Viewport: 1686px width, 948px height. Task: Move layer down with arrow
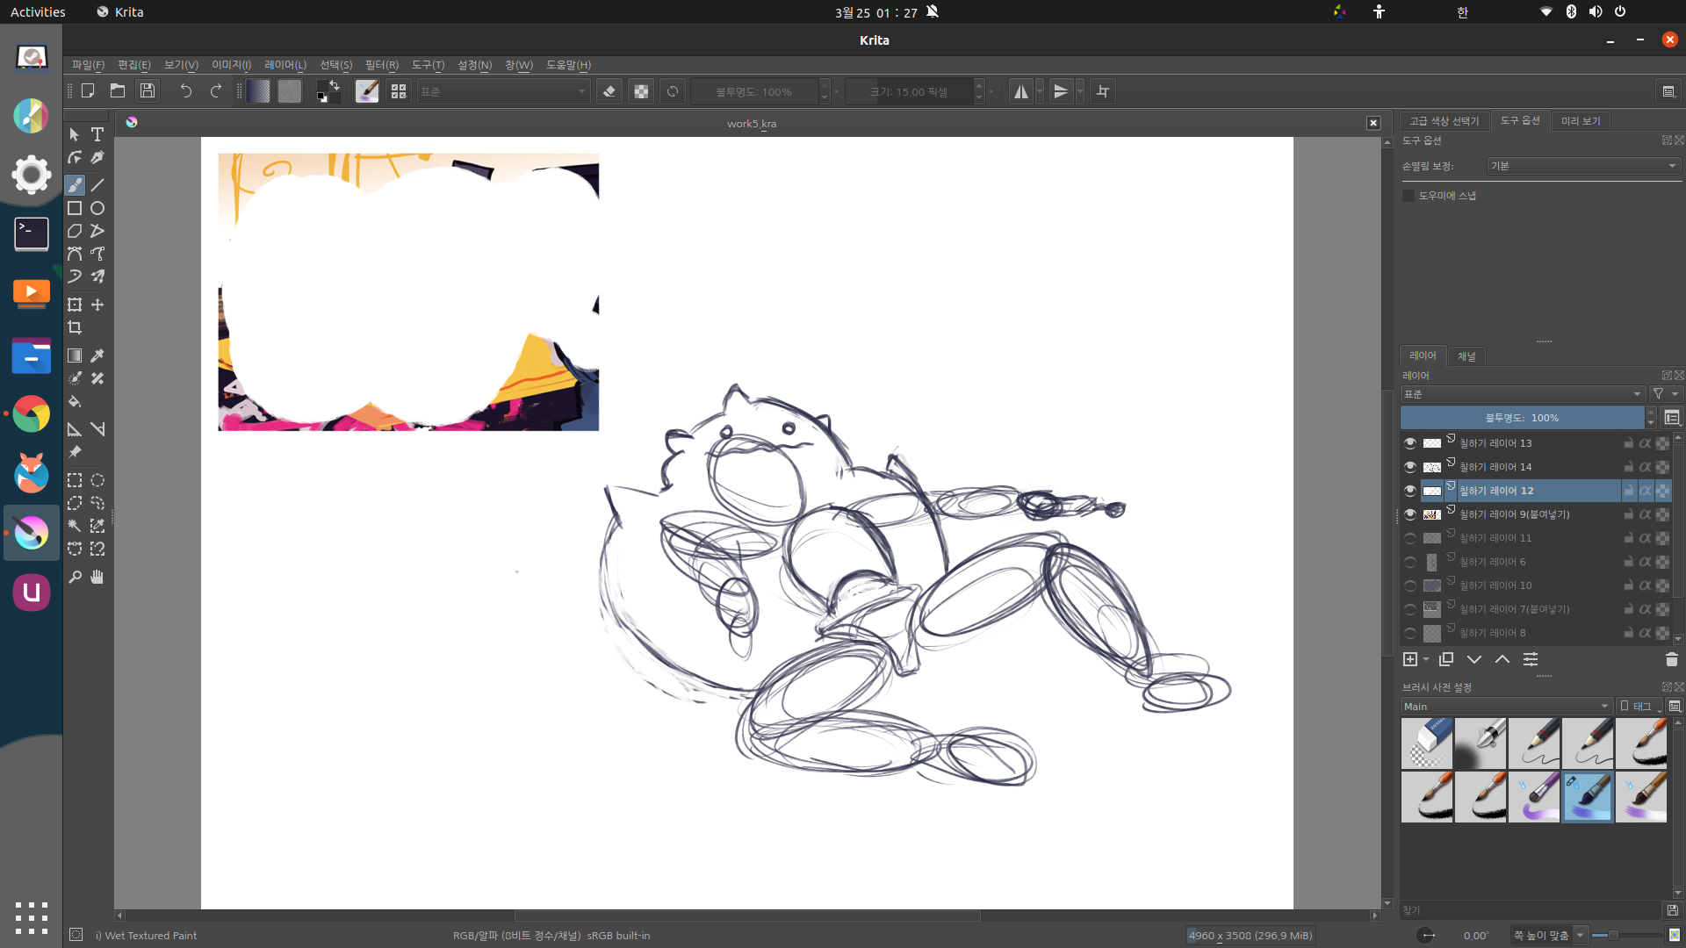pos(1474,659)
